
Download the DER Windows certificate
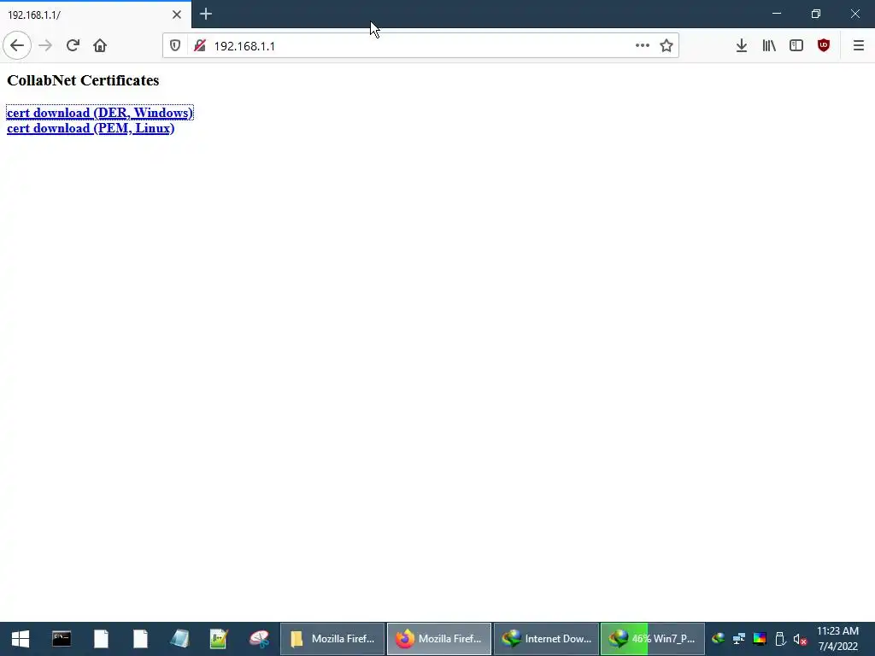point(100,113)
